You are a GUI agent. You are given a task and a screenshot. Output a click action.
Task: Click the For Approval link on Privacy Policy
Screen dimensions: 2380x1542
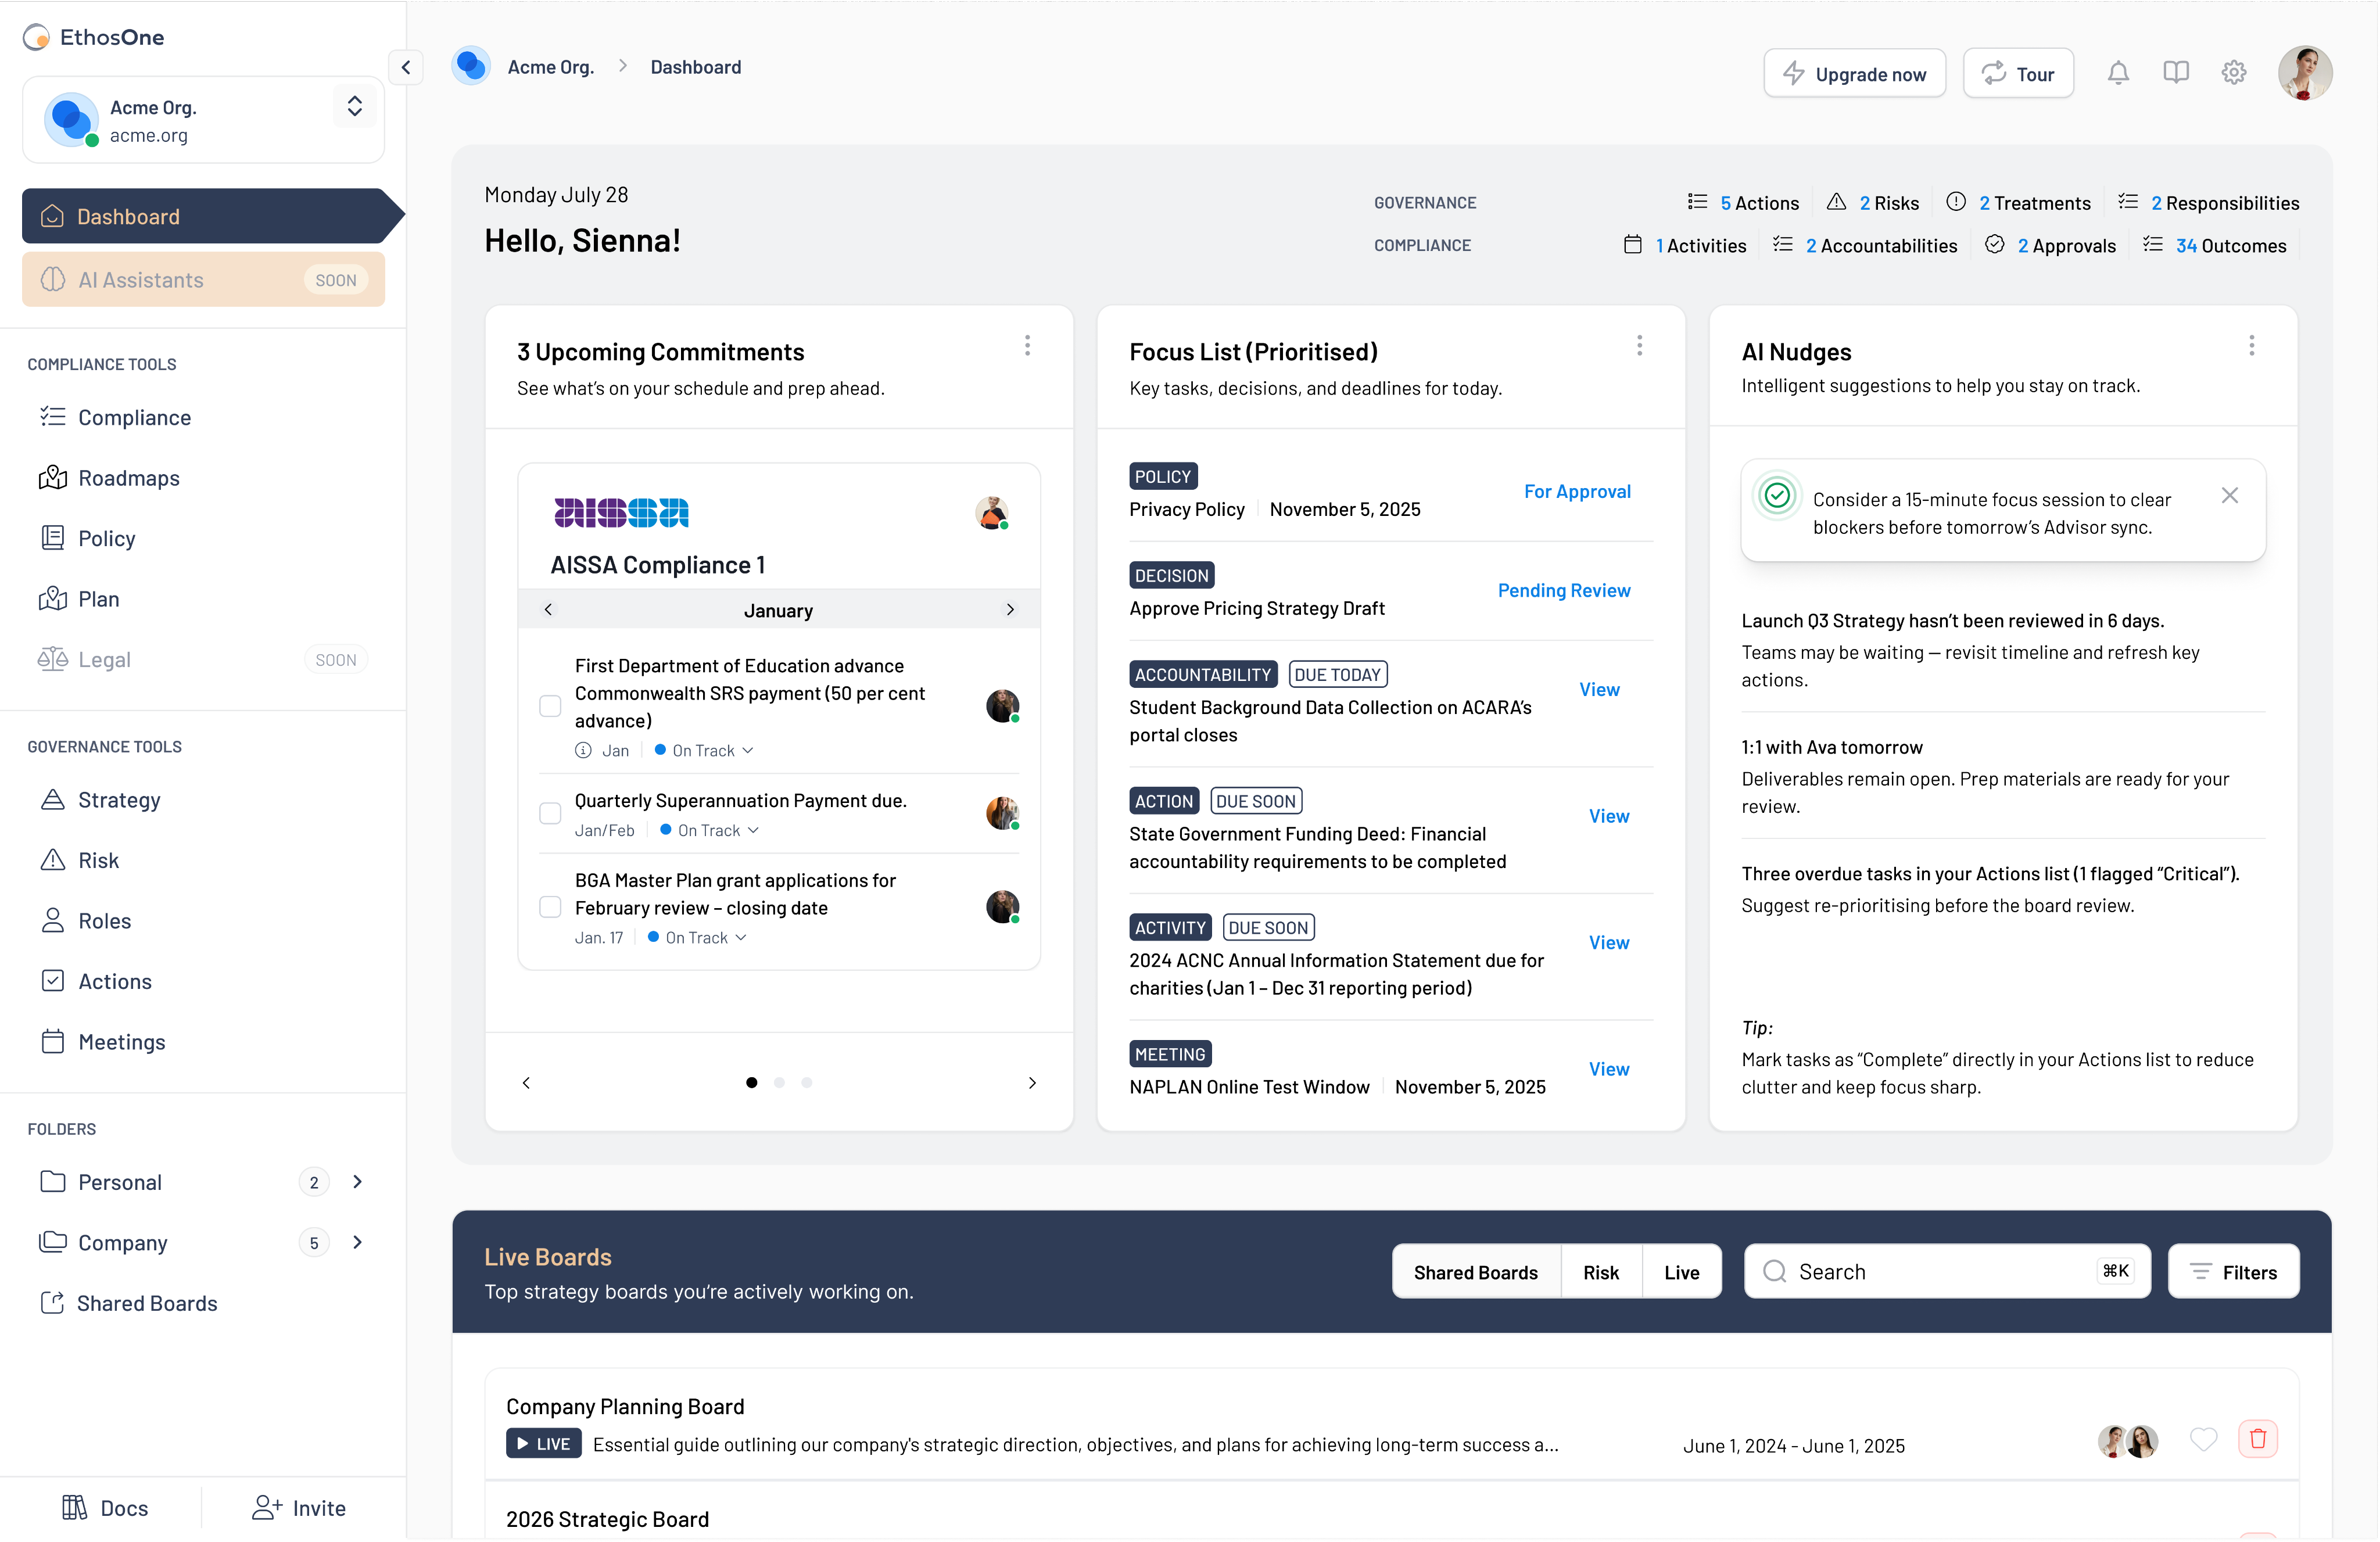1577,492
